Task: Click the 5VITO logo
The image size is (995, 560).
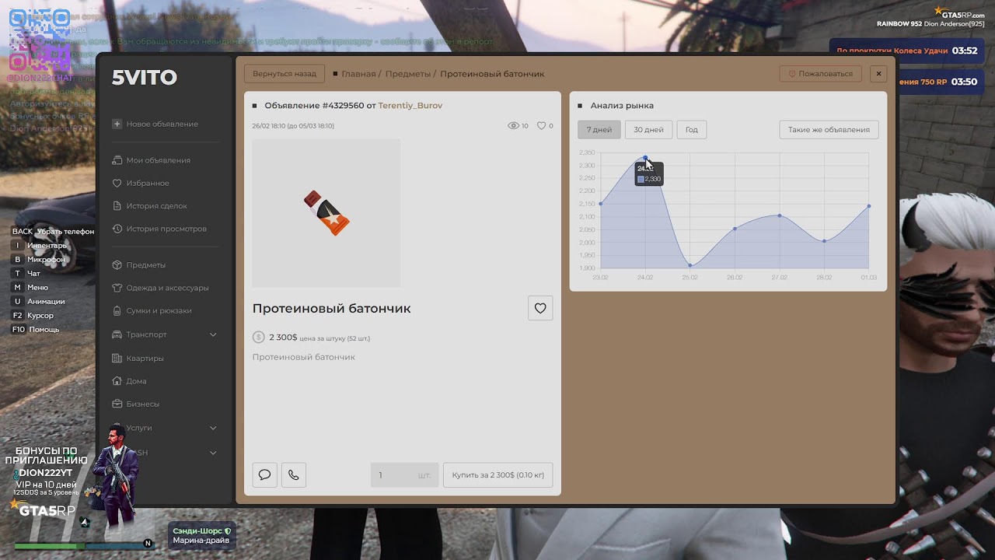Action: coord(145,77)
